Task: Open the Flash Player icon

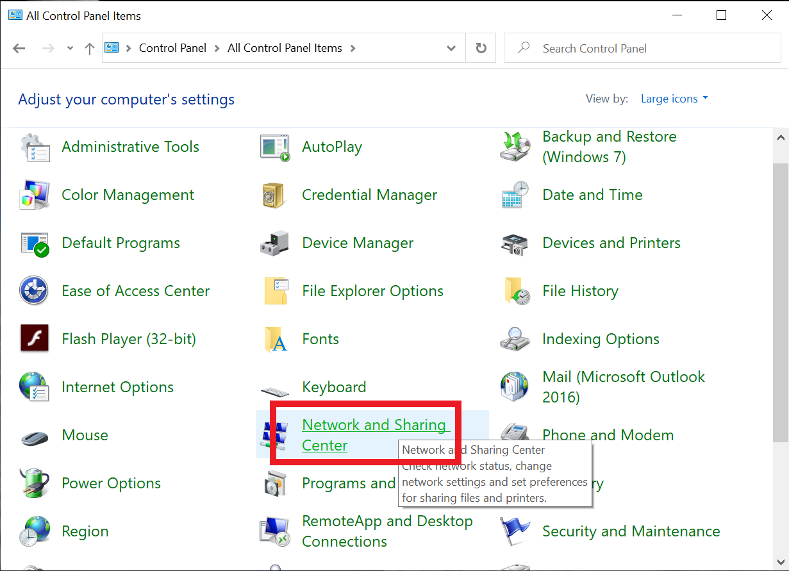Action: (35, 339)
